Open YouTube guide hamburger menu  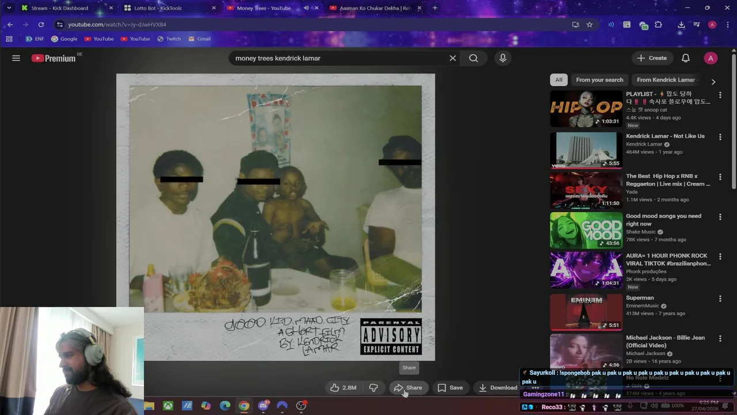16,58
